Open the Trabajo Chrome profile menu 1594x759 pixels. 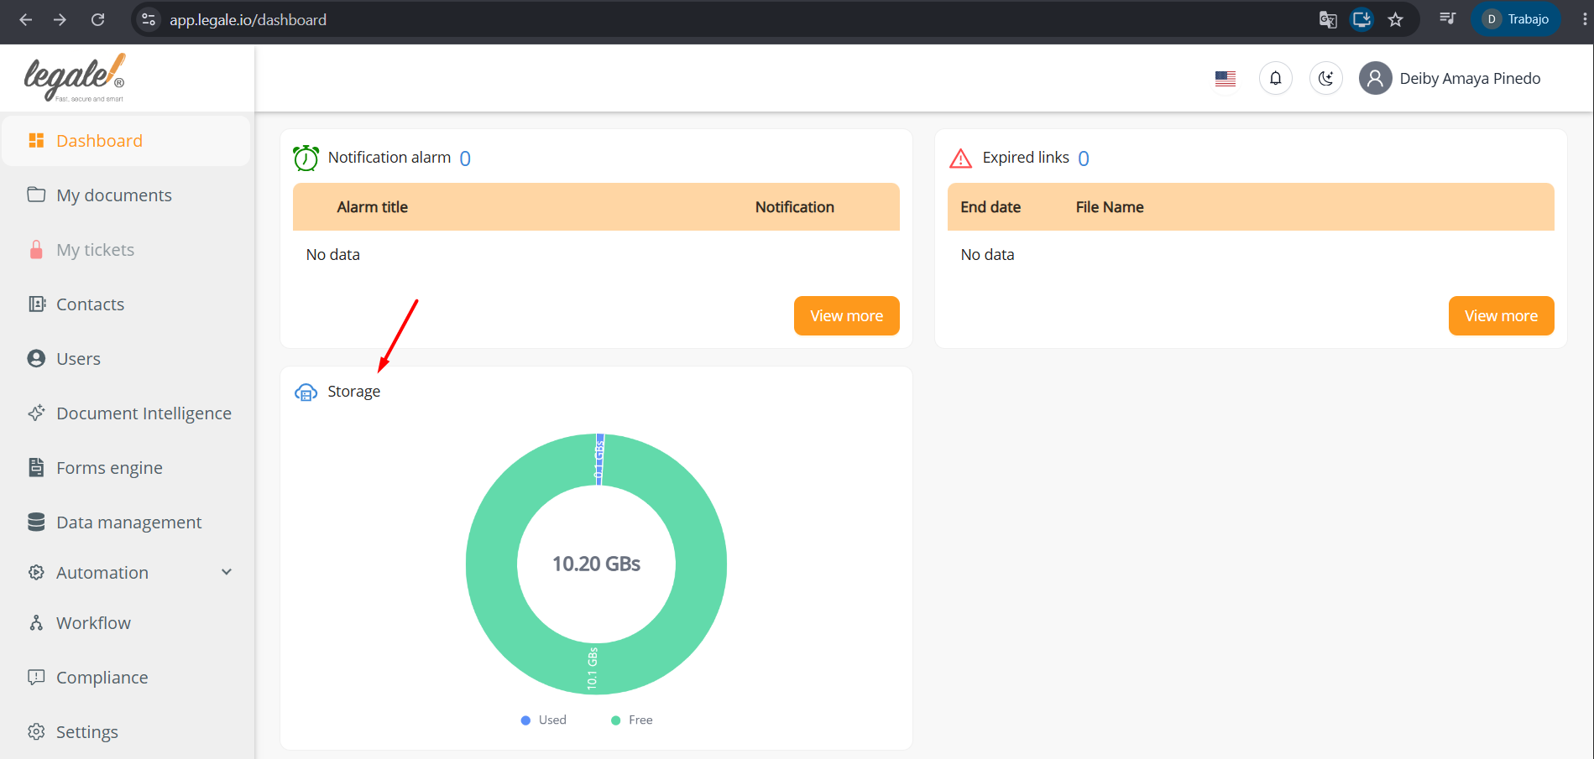pos(1516,19)
